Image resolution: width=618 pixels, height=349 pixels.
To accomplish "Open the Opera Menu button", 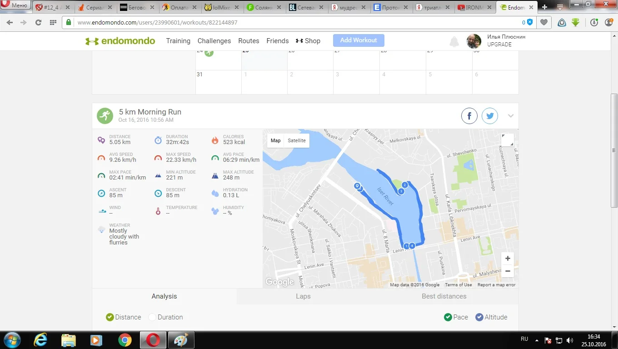I will pyautogui.click(x=15, y=5).
